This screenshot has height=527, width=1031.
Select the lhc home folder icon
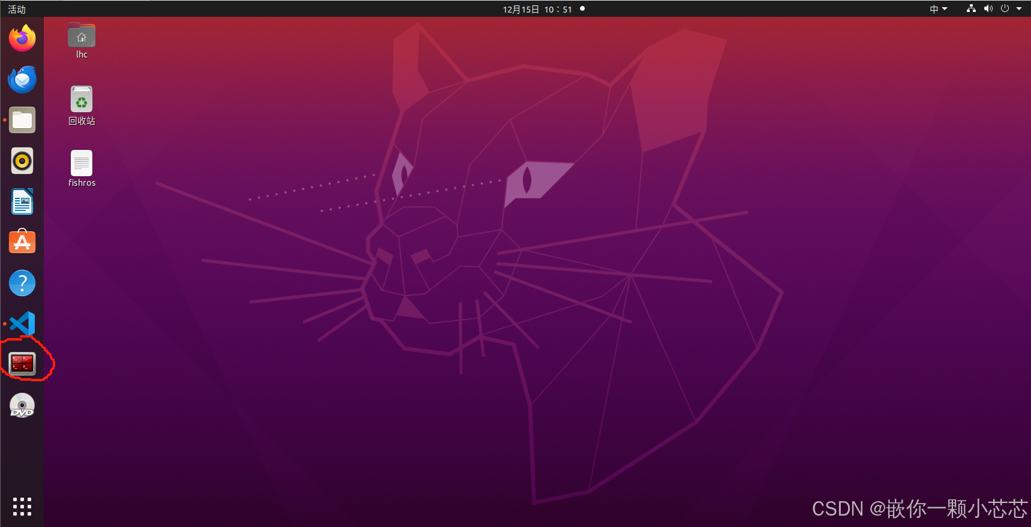[x=82, y=41]
